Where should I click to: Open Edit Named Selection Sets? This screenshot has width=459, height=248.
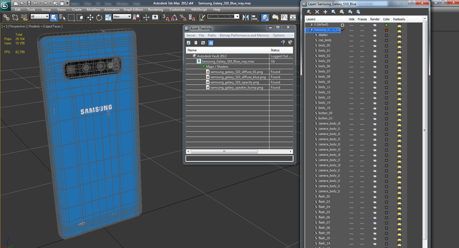(x=202, y=17)
